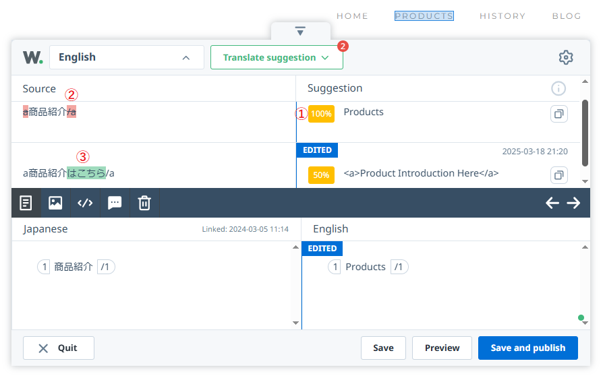Go to next segment with right arrow
Viewport: 603px width, 382px height.
[573, 203]
